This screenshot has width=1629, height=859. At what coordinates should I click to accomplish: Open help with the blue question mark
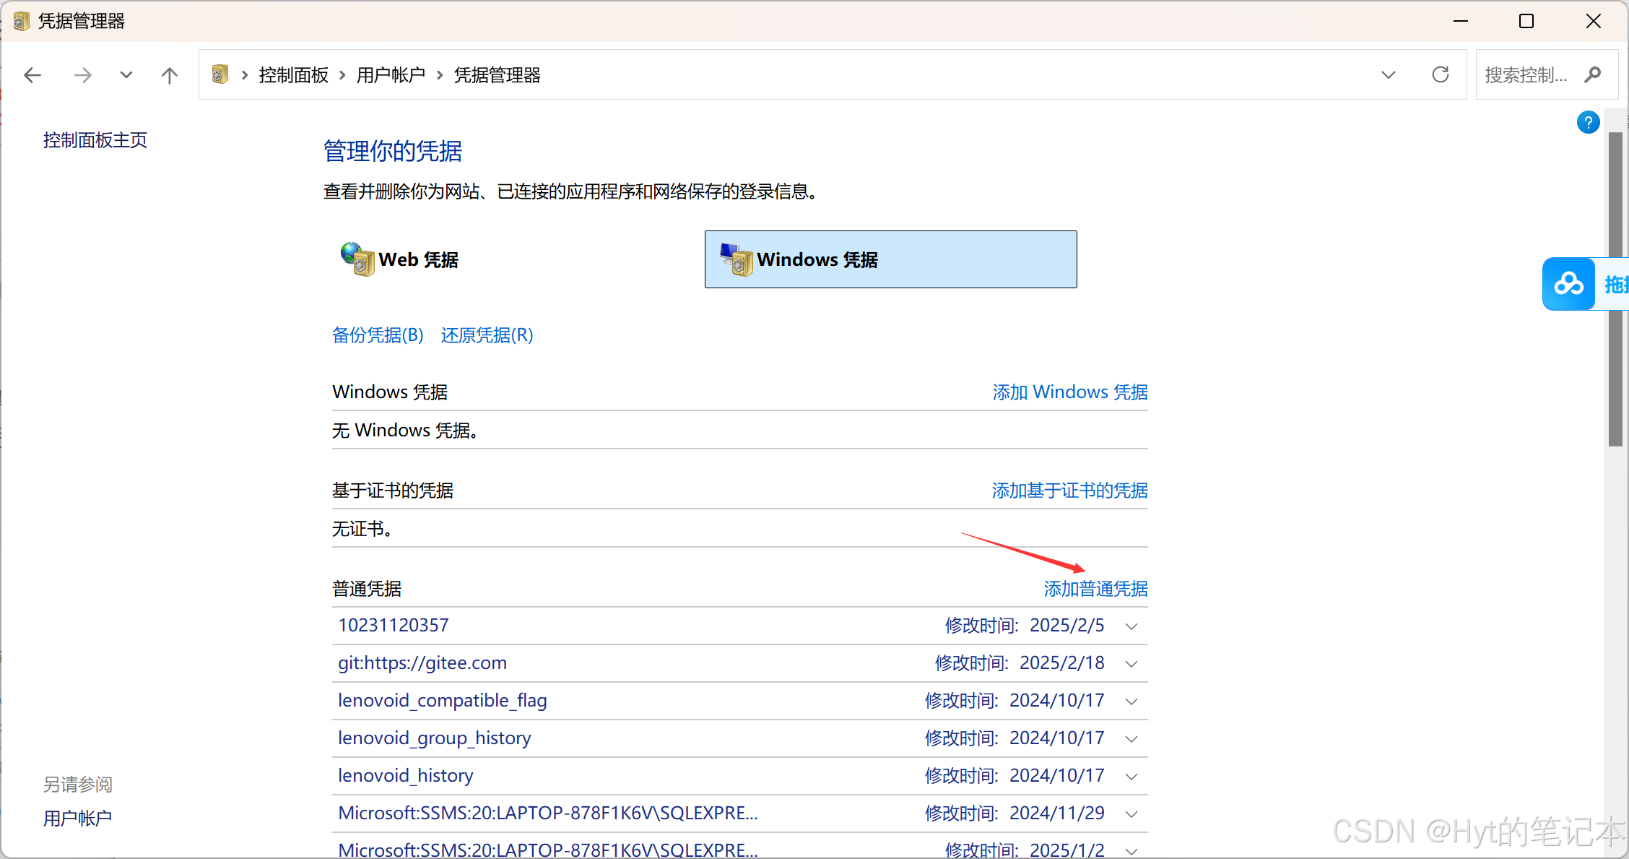pos(1588,123)
